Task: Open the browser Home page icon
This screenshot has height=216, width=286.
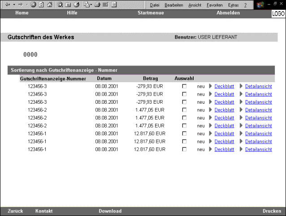Action: tap(50, 4)
